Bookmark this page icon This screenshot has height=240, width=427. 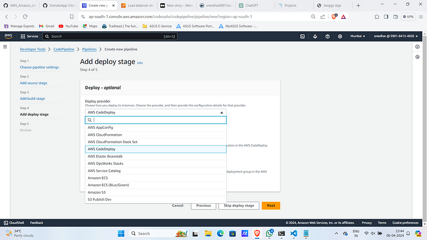tap(72, 16)
